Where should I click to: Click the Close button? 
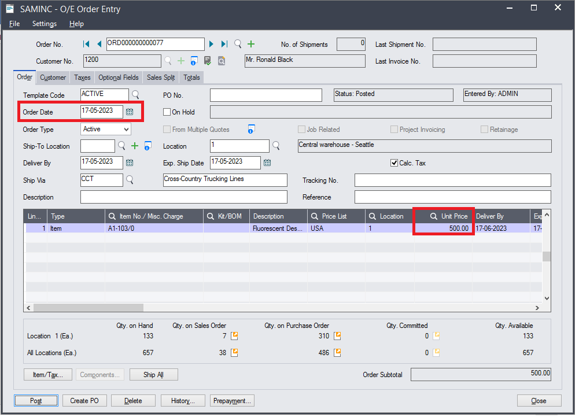pyautogui.click(x=539, y=401)
